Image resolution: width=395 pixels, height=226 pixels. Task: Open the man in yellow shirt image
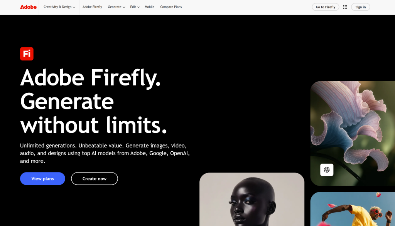[353, 209]
